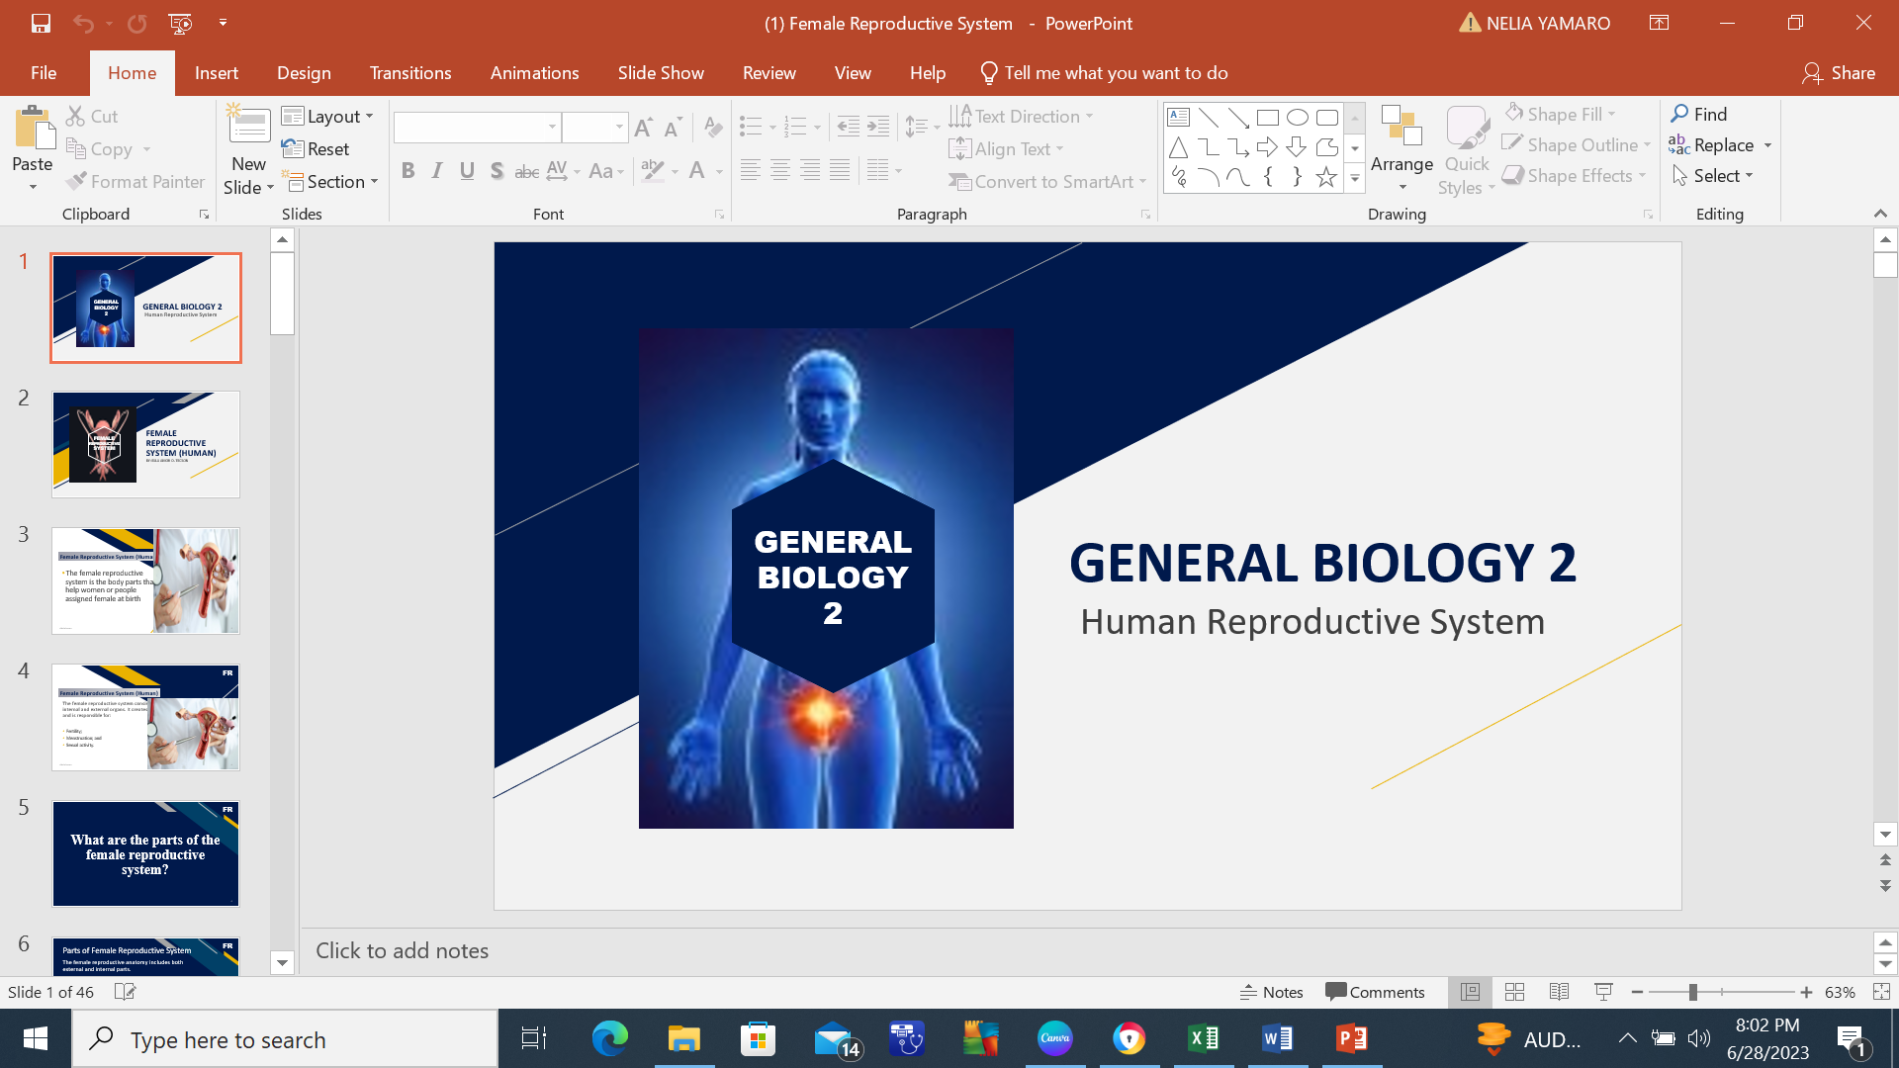Select the Right Arrow shape
The width and height of the screenshot is (1899, 1068).
pyautogui.click(x=1267, y=147)
